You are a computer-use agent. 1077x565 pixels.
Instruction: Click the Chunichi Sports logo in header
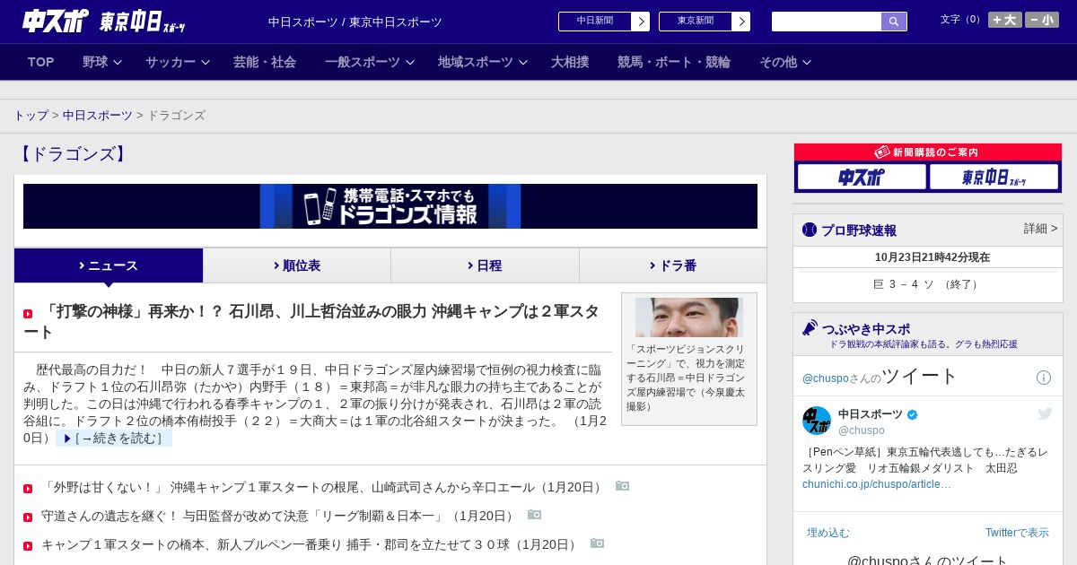click(x=56, y=21)
